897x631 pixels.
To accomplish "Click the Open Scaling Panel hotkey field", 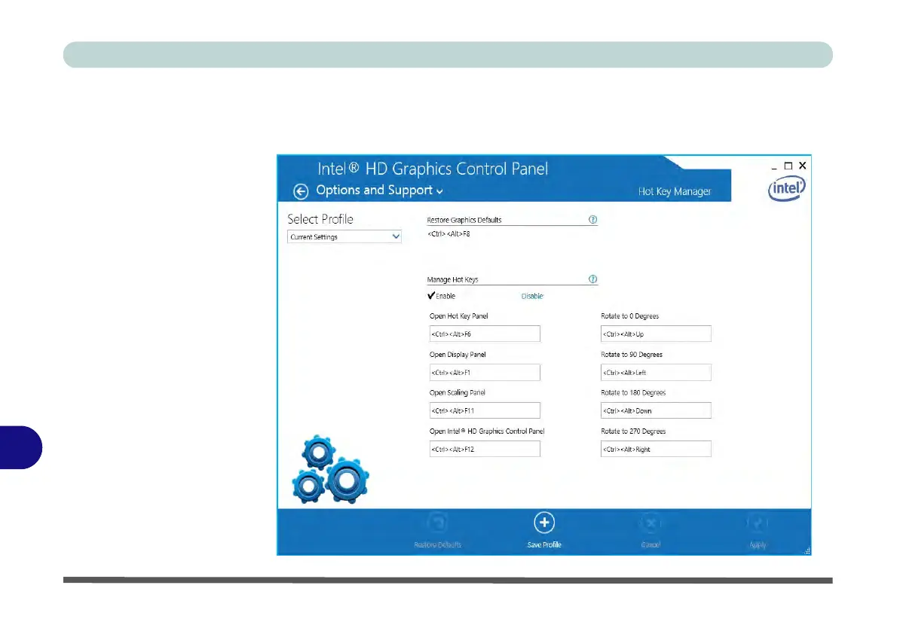I will coord(485,410).
